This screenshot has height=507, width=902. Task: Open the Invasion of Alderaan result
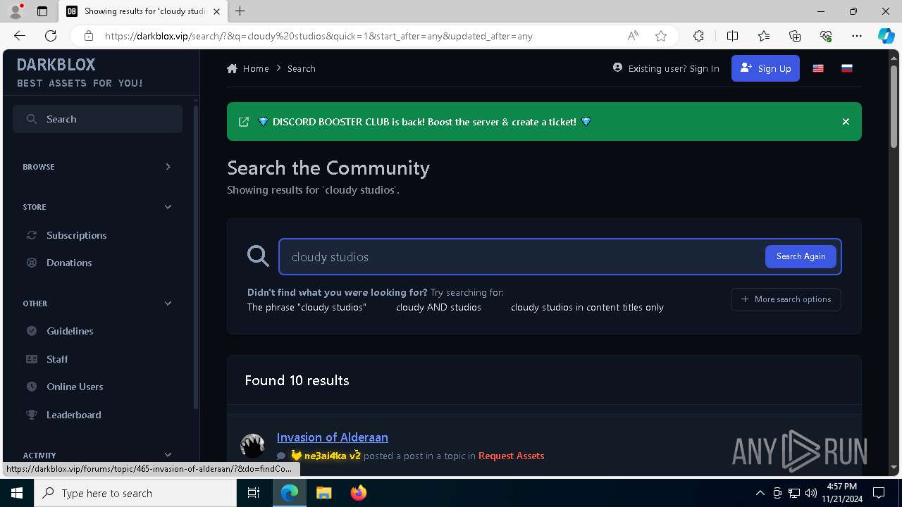332,437
